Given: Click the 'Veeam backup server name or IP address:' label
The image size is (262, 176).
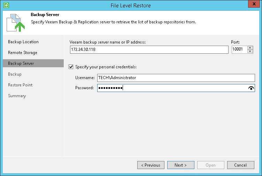Looking at the screenshot, I should coord(107,42).
